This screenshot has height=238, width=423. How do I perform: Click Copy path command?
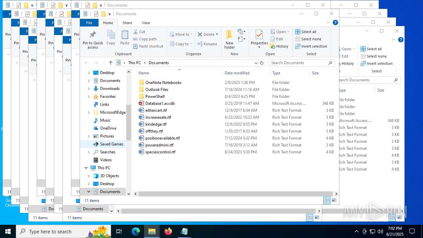click(x=145, y=39)
